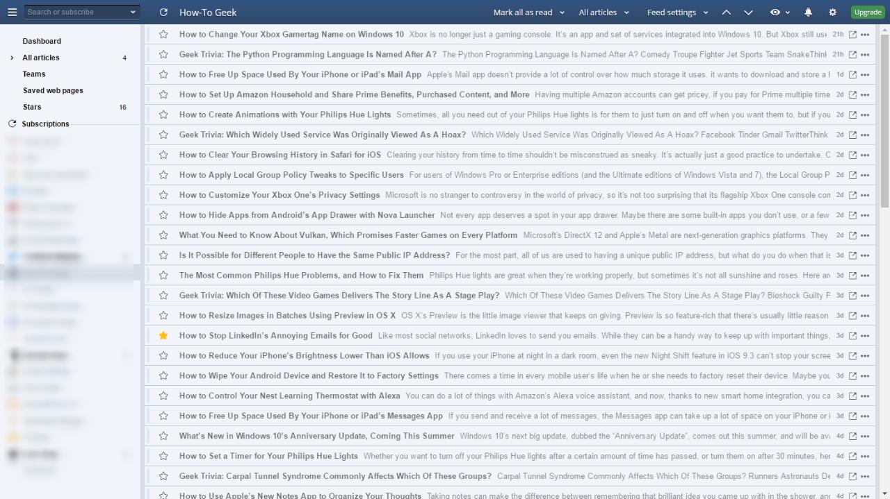Open Wipe Android Device article externally

(x=853, y=375)
